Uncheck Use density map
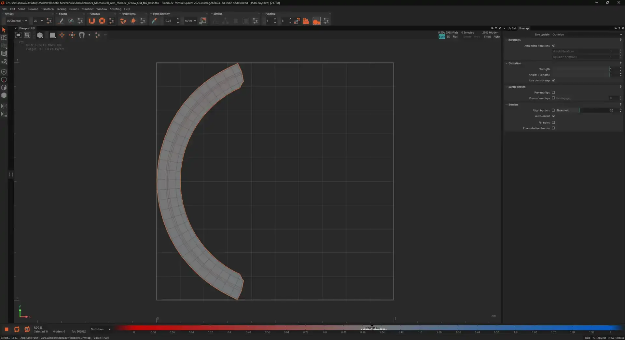The image size is (625, 340). (553, 80)
